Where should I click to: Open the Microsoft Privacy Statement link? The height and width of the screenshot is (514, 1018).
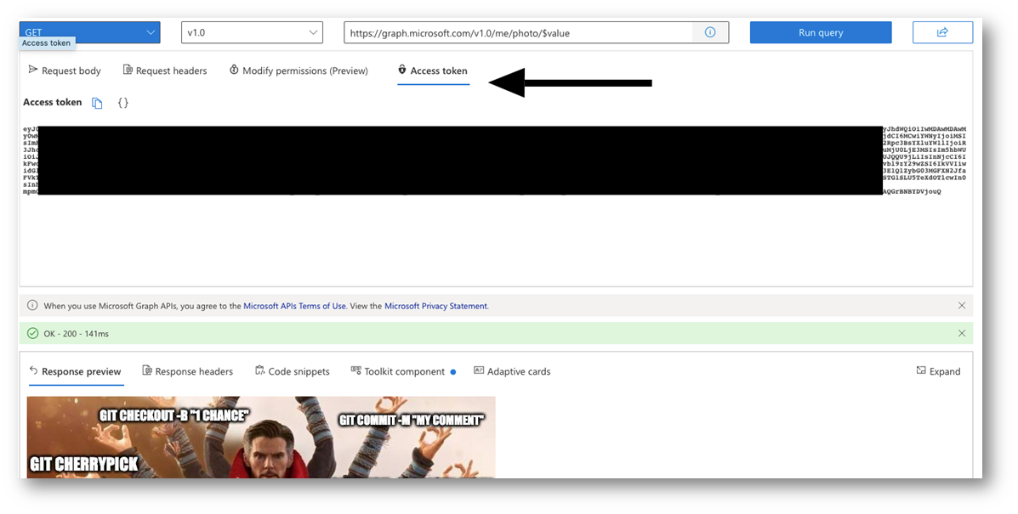click(435, 306)
